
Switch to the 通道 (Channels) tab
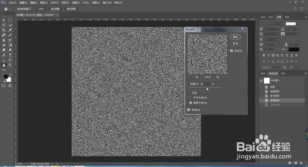[263, 17]
